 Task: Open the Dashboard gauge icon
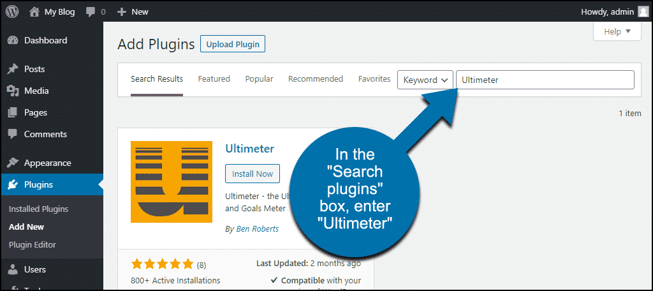point(13,40)
